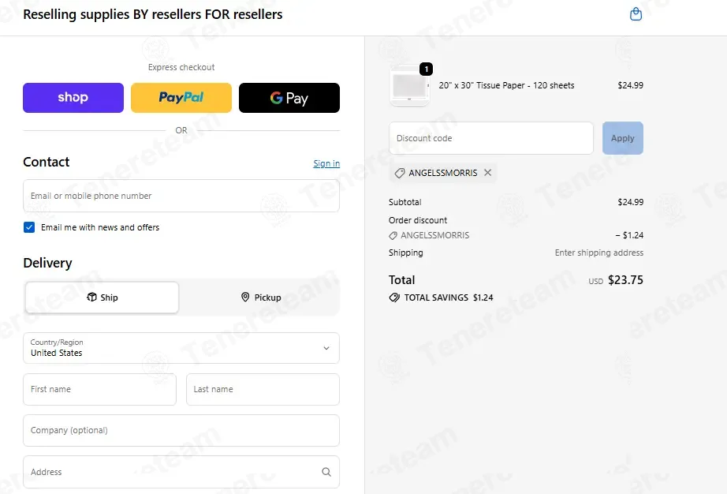
Task: Open the shopping bag cart icon
Action: [x=636, y=14]
